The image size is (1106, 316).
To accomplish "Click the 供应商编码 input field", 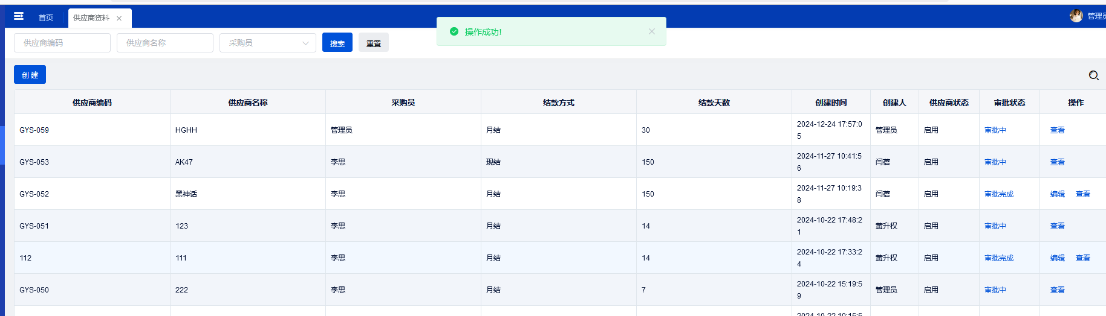I will (x=62, y=43).
